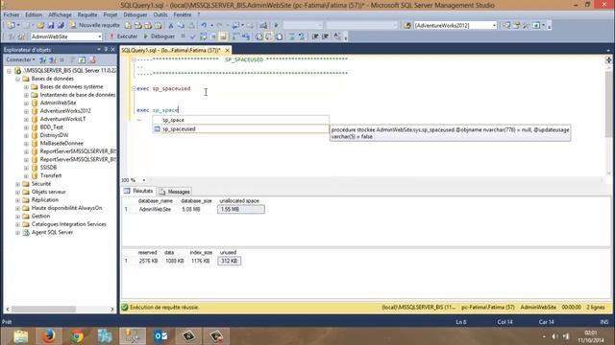Open the Déboguer menu

[x=135, y=14]
